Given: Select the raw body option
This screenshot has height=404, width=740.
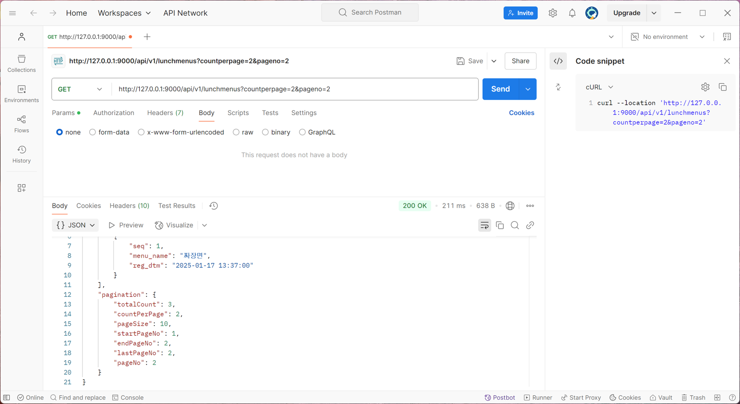Looking at the screenshot, I should [x=243, y=132].
